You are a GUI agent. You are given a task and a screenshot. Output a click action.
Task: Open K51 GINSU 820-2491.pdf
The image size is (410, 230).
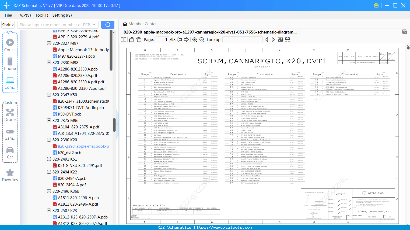point(80,165)
